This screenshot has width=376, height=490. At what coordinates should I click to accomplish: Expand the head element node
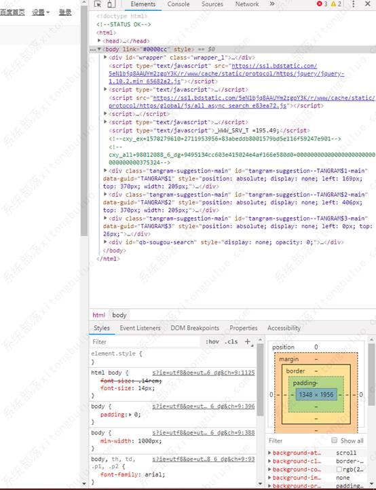coord(99,41)
